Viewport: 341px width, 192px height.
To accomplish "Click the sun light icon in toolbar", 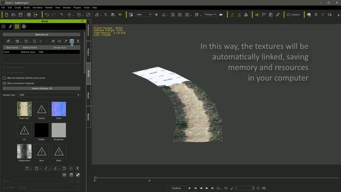I will 156,14.
